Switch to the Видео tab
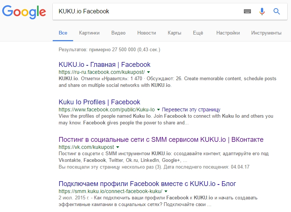291x212 pixels. coord(118,33)
